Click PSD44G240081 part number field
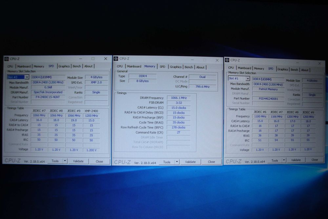Viewport: 328px width, 219px height. [268, 99]
